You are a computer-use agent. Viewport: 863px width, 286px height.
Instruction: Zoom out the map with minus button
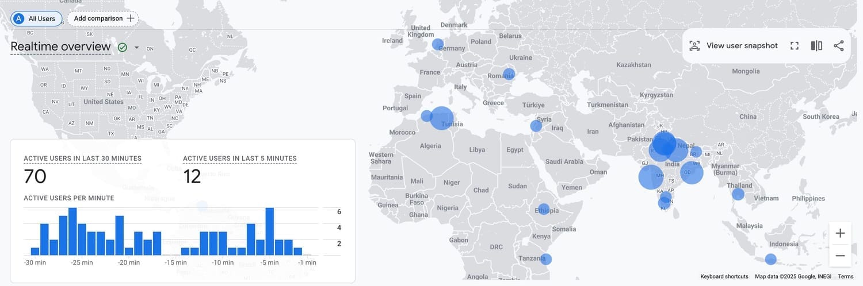tap(840, 256)
